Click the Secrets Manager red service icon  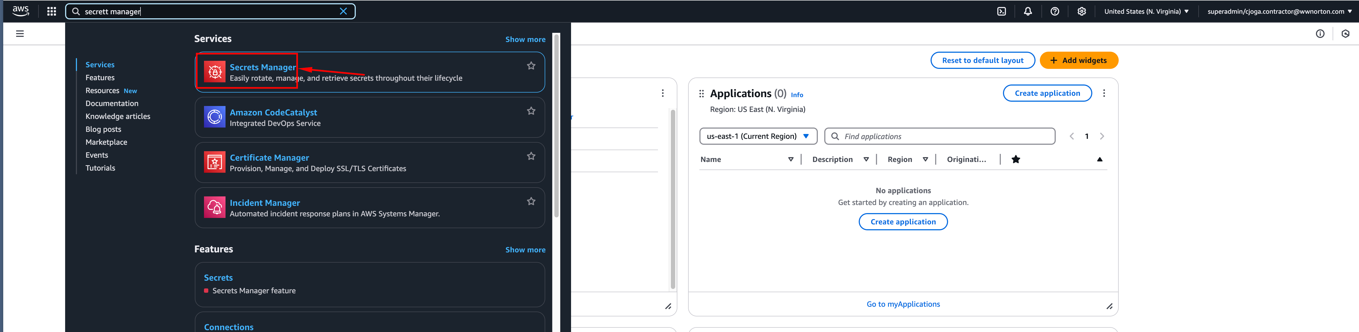(x=215, y=72)
